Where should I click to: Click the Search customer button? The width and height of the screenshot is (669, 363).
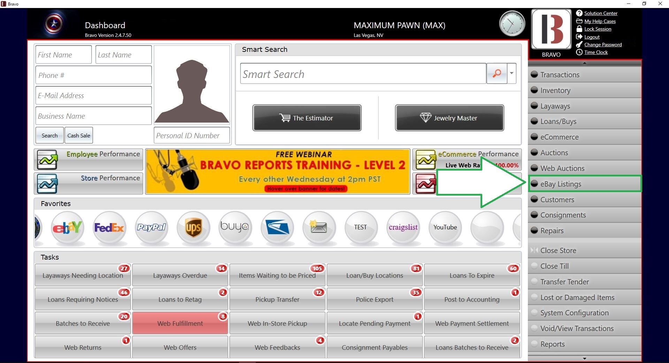pyautogui.click(x=49, y=135)
